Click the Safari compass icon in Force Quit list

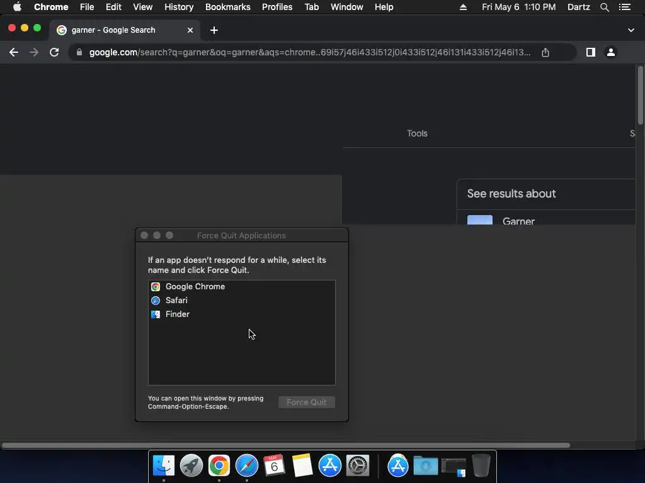(156, 301)
